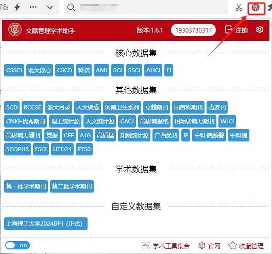Select the SCD dataset tag
This screenshot has width=272, height=254.
pos(12,107)
